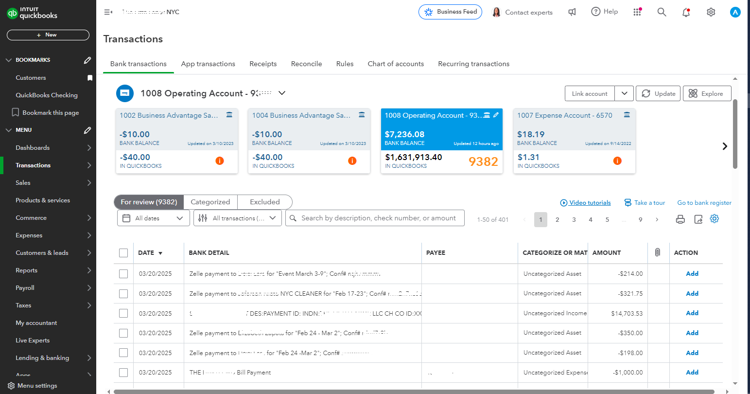Check the -$350.00 Zelle transaction row
The image size is (750, 394).
point(123,333)
